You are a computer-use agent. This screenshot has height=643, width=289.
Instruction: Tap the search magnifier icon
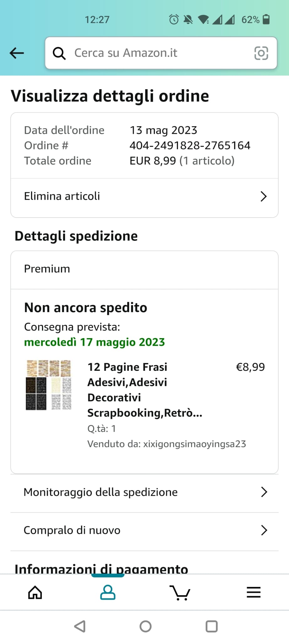pos(59,53)
